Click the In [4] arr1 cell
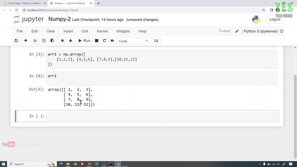The height and width of the screenshot is (167, 297). pyautogui.click(x=162, y=78)
